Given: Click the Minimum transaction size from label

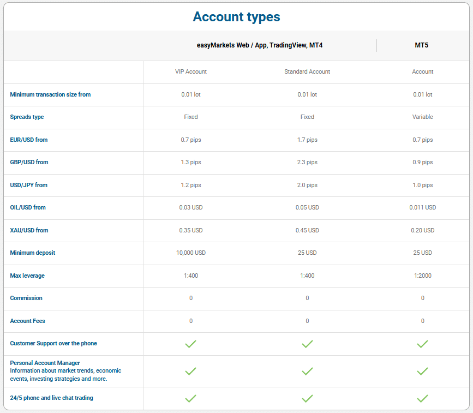Looking at the screenshot, I should [x=50, y=94].
